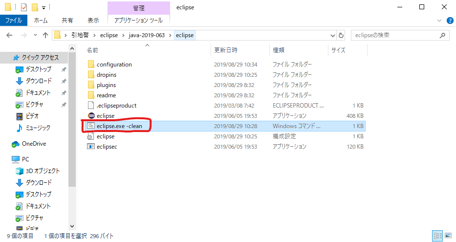Viewport: 456px width, 242px height.
Task: Select the eclipse.exe -clean command file icon
Action: click(x=91, y=126)
